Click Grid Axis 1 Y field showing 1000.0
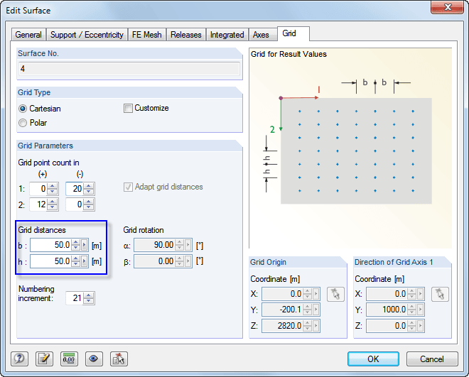The width and height of the screenshot is (469, 377). 387,310
